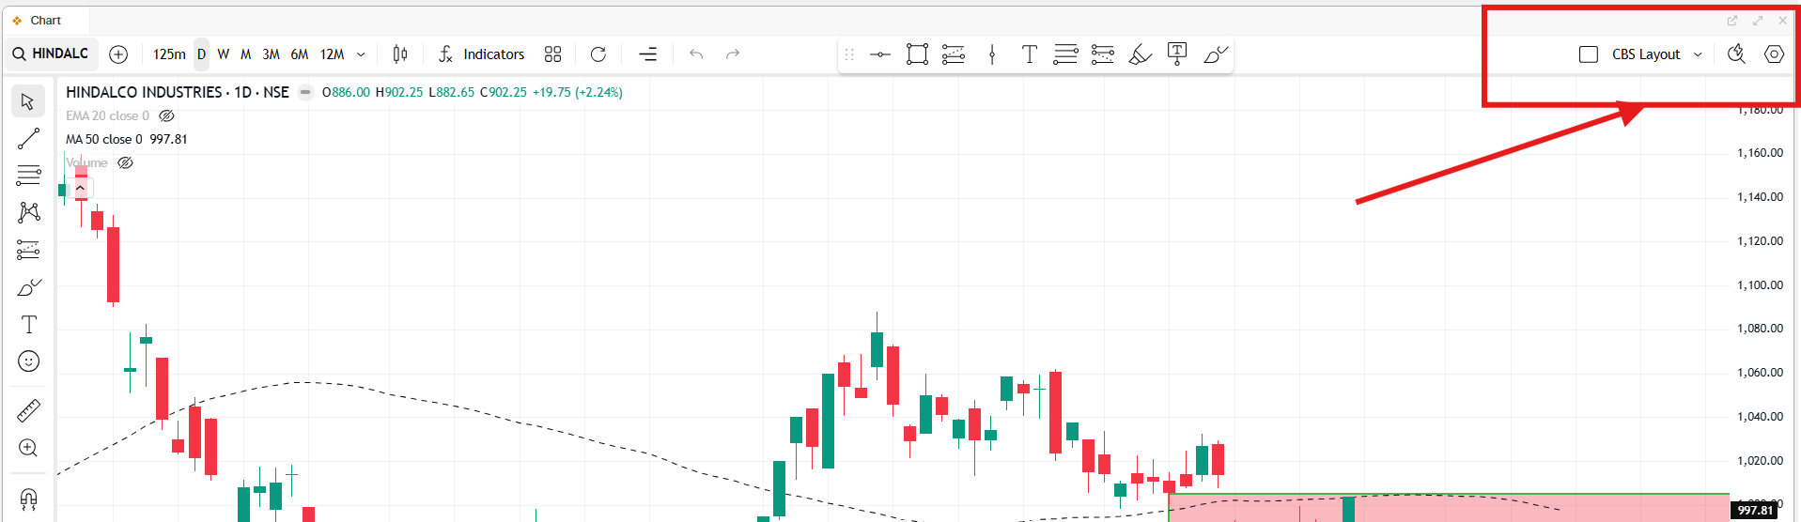Open the candlestick chart style menu
Image resolution: width=1801 pixels, height=522 pixels.
[400, 54]
